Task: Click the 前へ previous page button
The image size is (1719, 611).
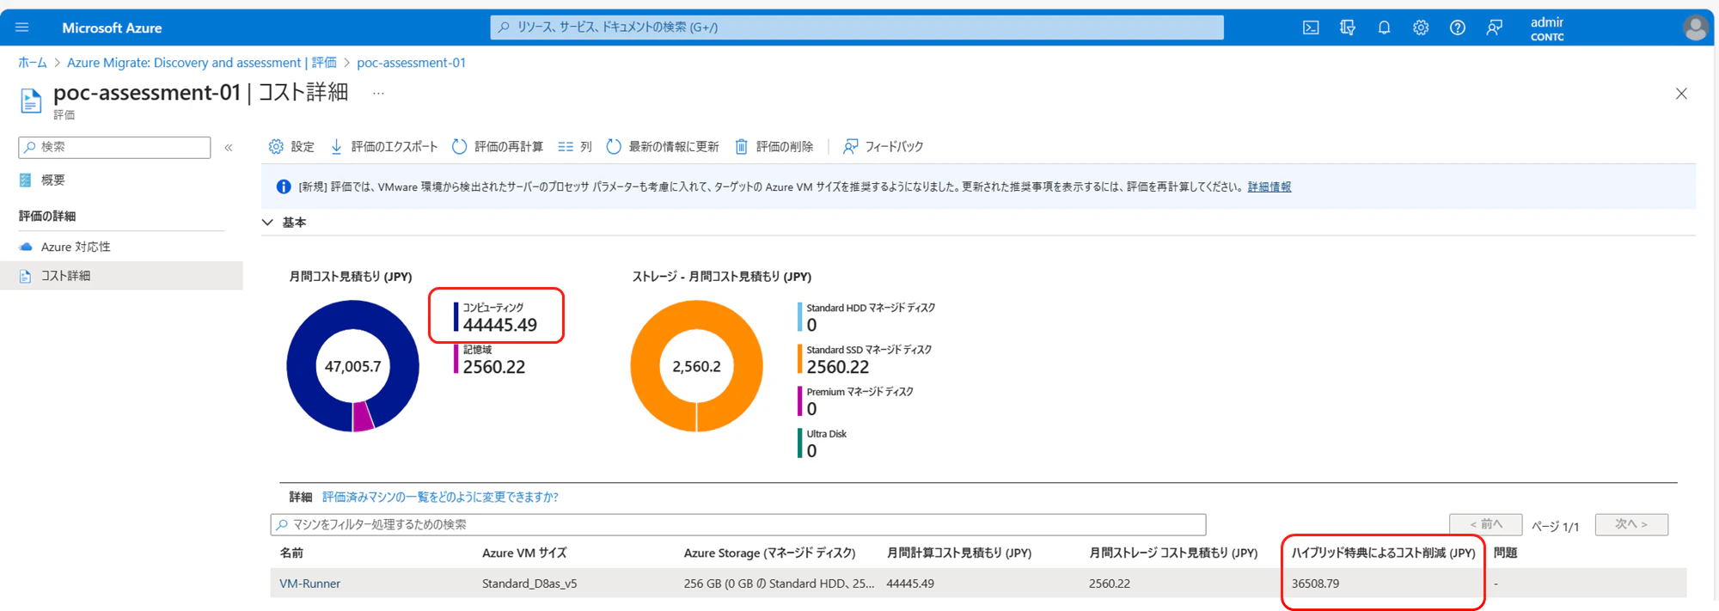Action: point(1486,524)
